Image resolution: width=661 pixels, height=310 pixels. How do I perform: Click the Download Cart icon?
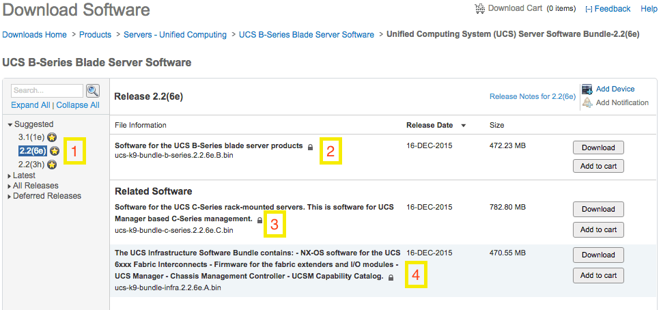click(x=480, y=8)
